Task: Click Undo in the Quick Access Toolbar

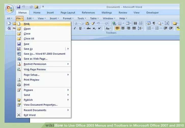Action: pyautogui.click(x=24, y=7)
